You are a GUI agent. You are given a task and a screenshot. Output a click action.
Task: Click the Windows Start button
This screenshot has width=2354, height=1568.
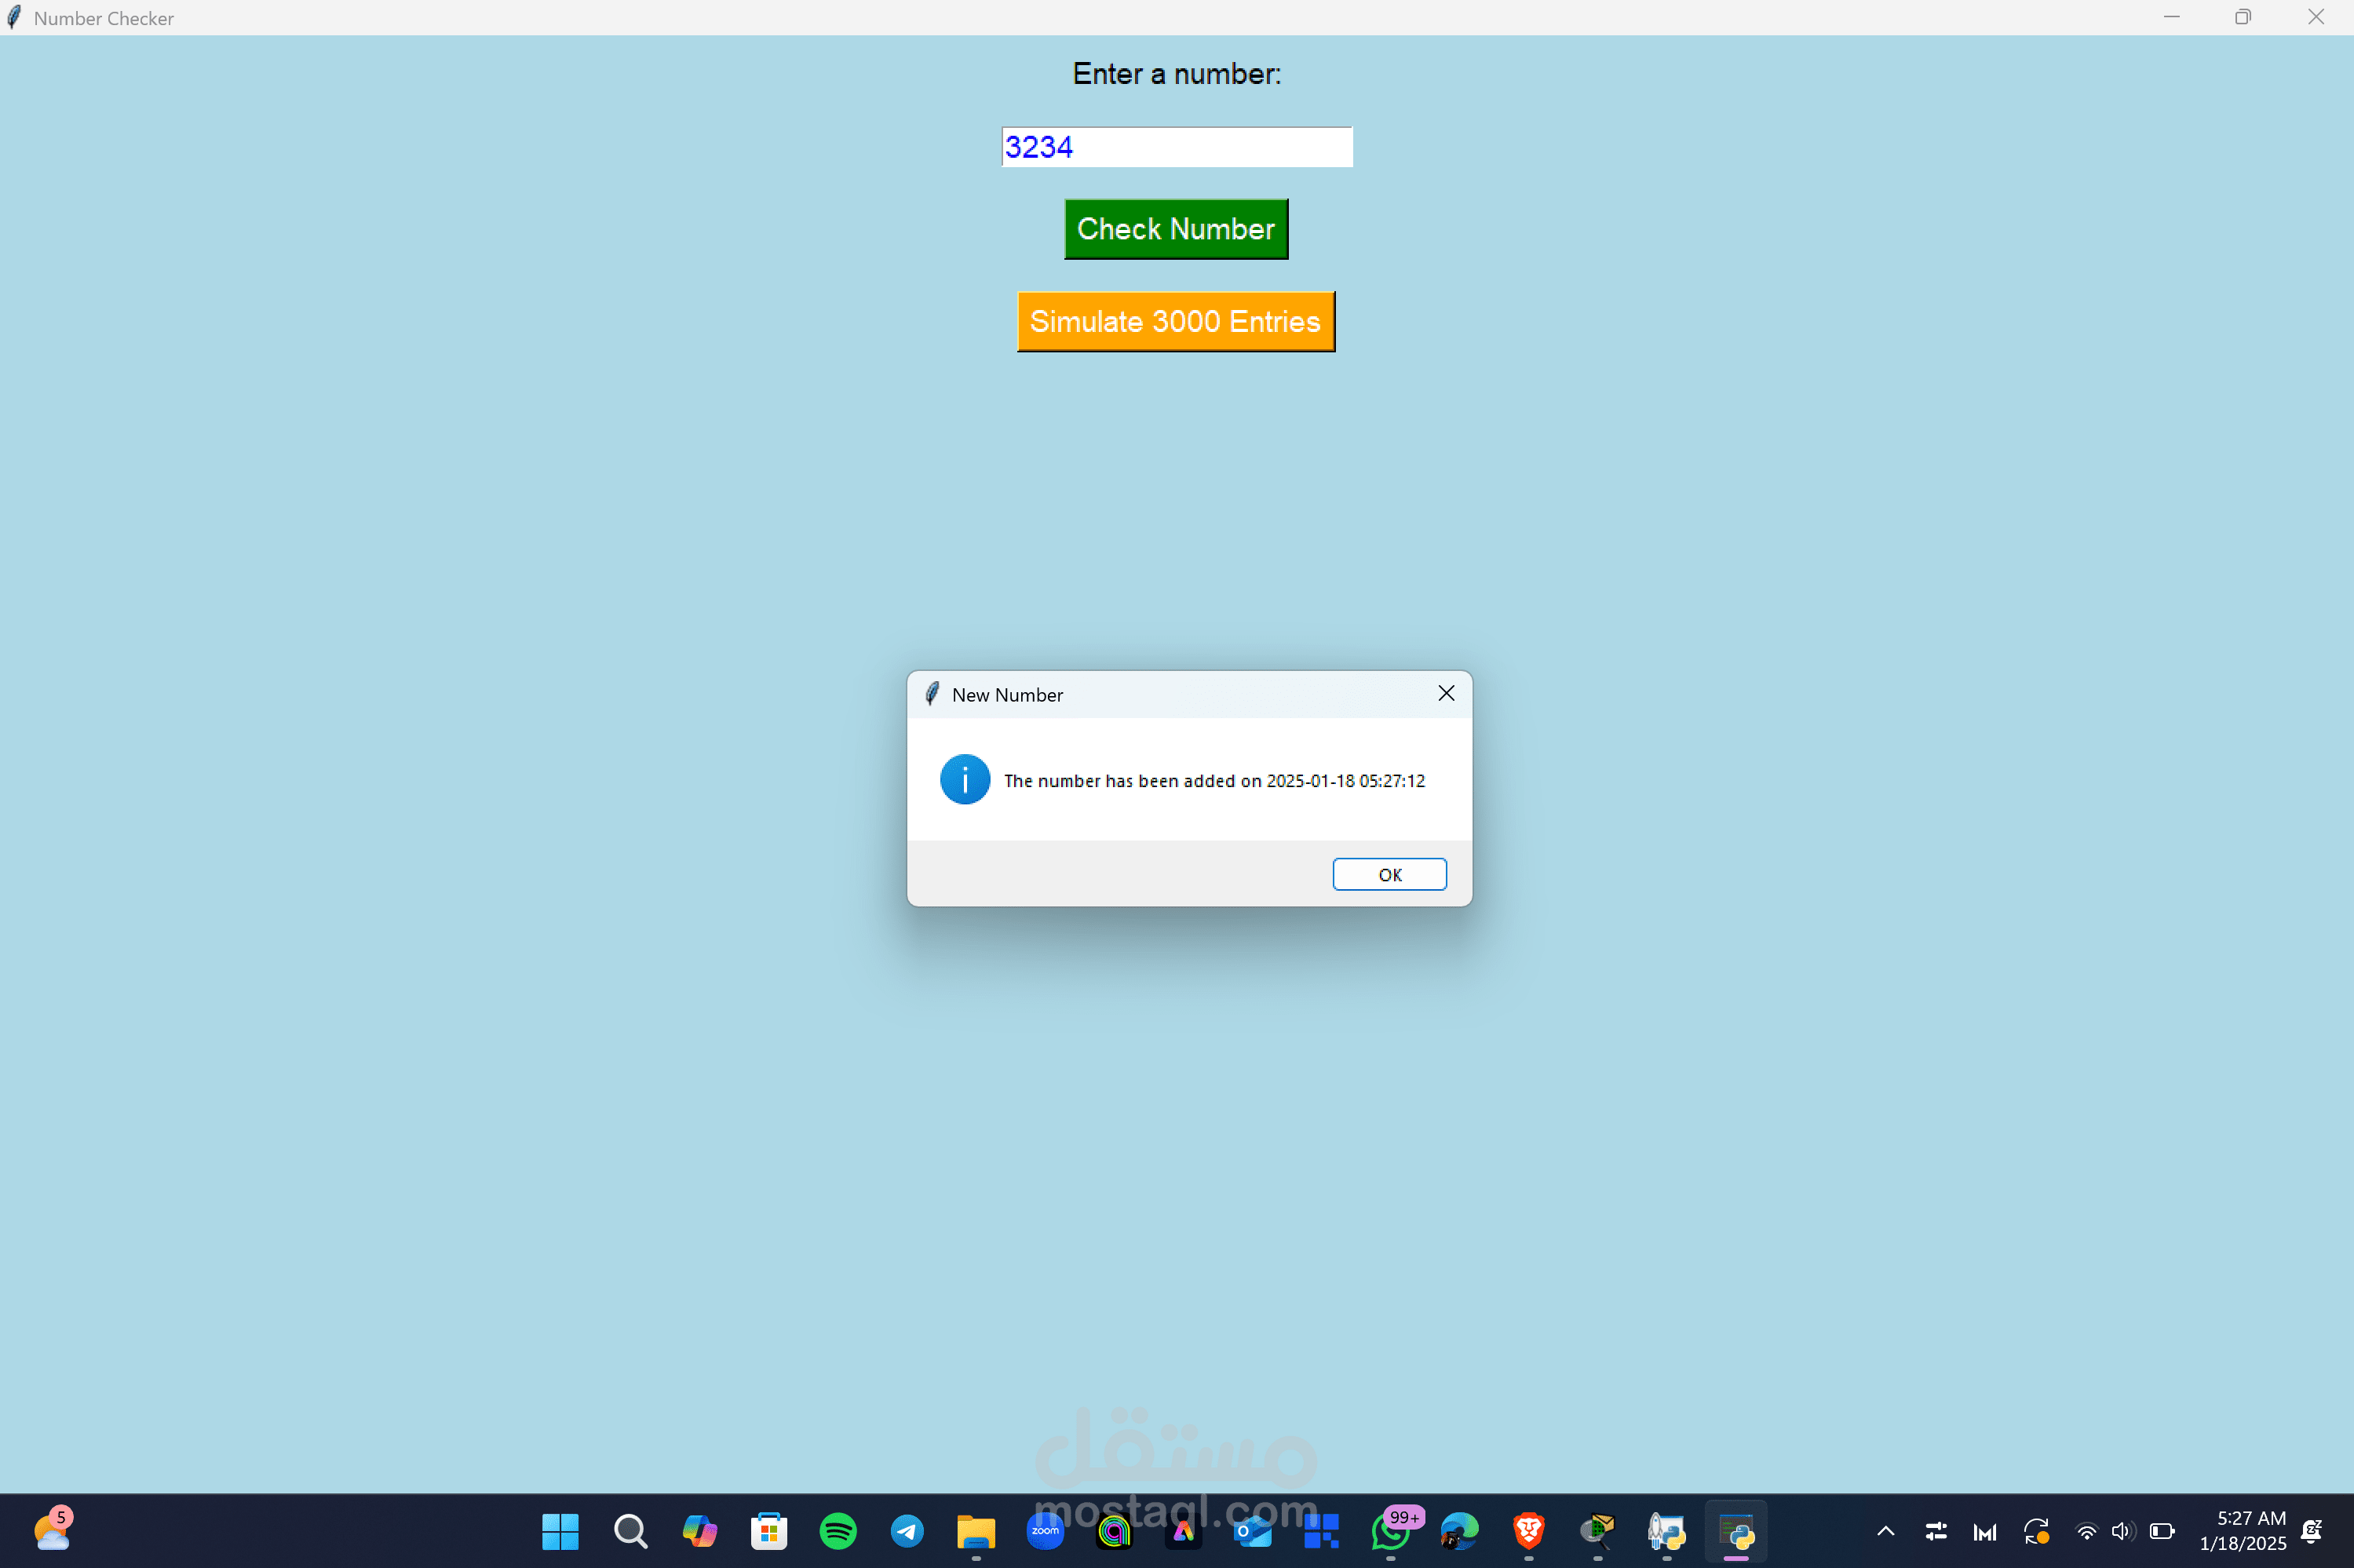(x=560, y=1530)
